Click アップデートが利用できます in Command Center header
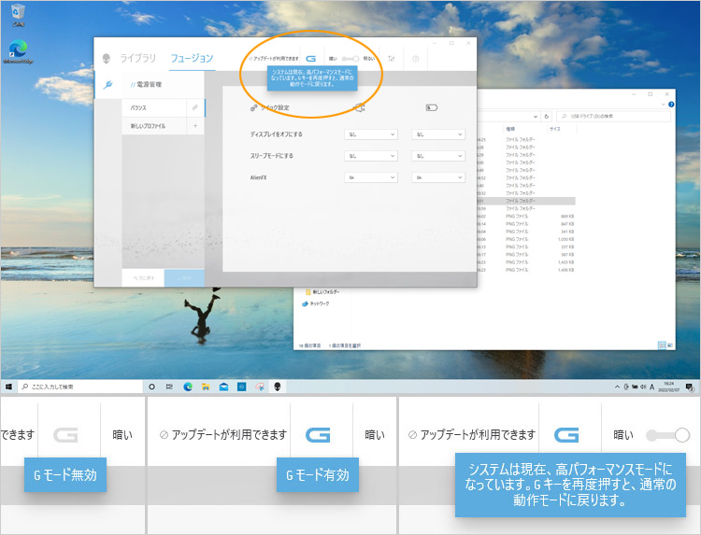Viewport: 701px width, 535px height. pyautogui.click(x=274, y=59)
